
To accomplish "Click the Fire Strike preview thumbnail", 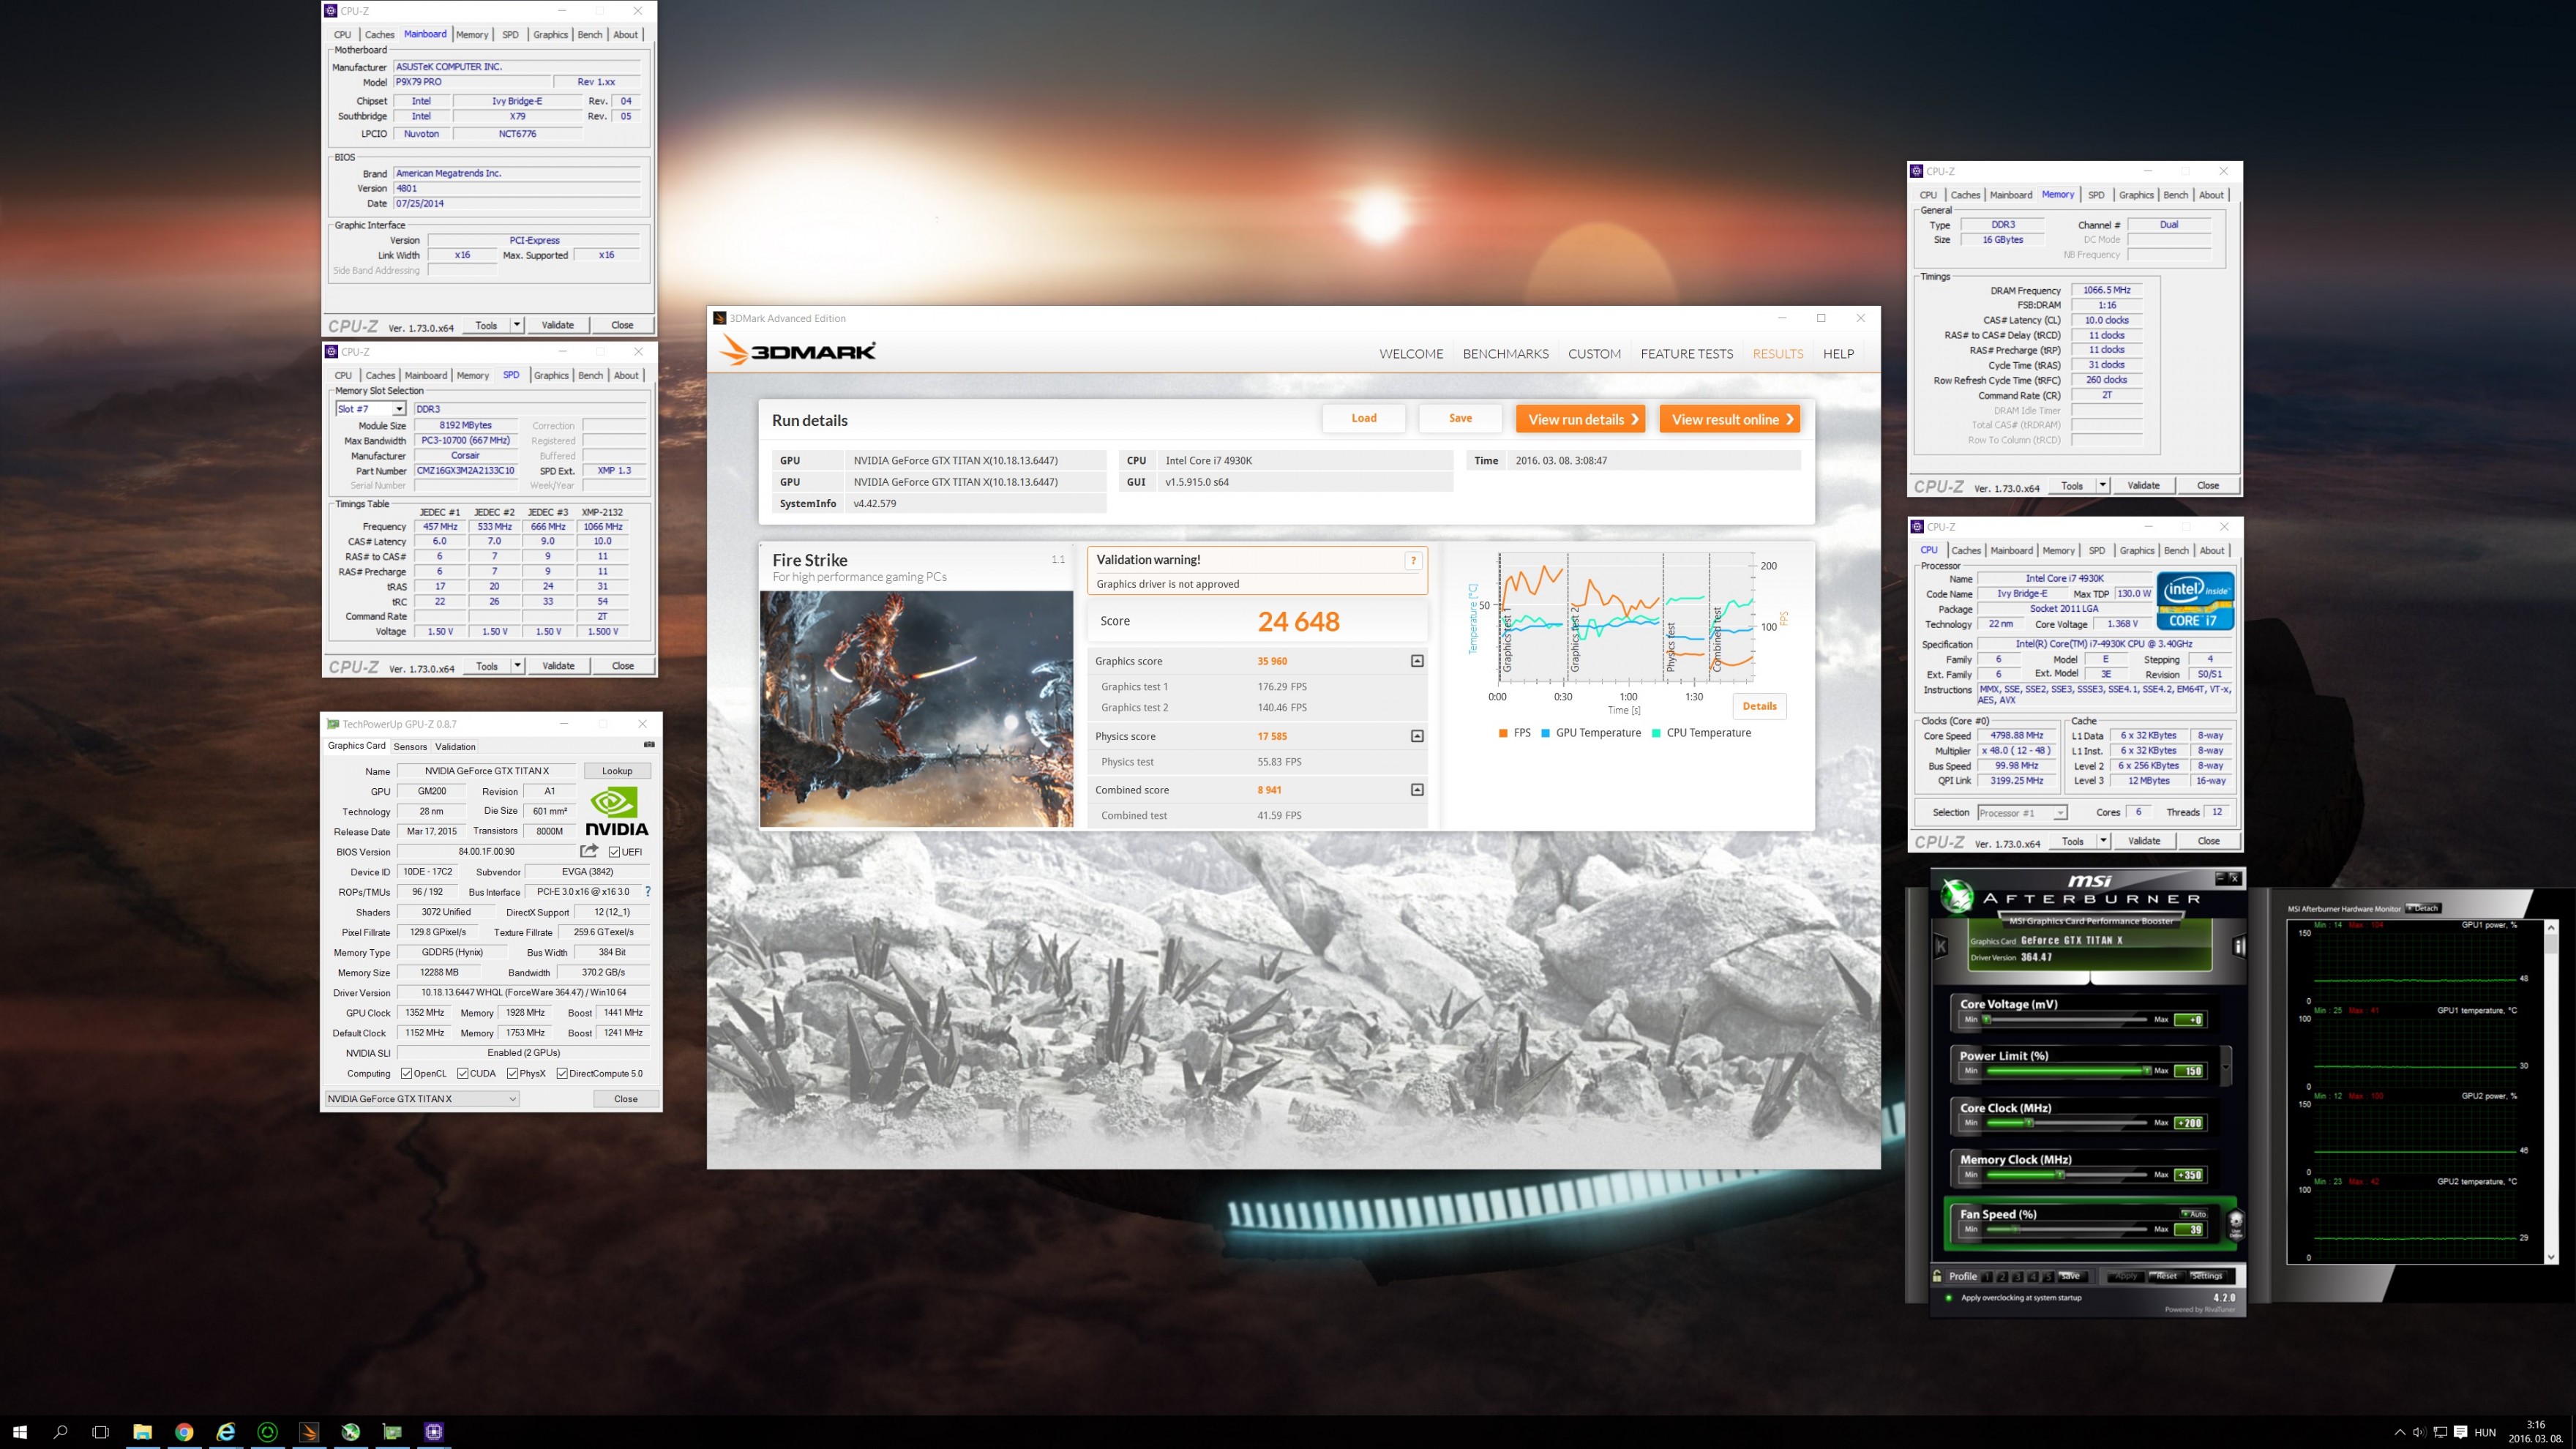I will tap(916, 709).
